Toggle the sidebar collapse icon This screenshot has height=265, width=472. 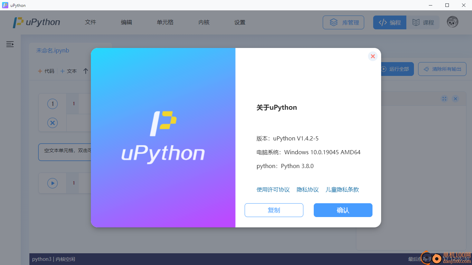[x=10, y=44]
